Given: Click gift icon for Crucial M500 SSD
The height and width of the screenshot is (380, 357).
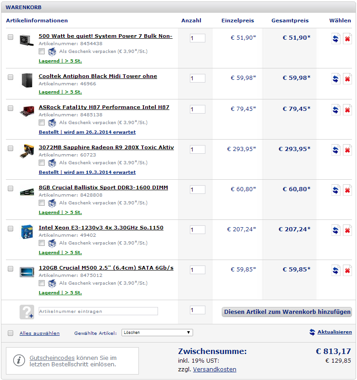Looking at the screenshot, I should pos(52,283).
